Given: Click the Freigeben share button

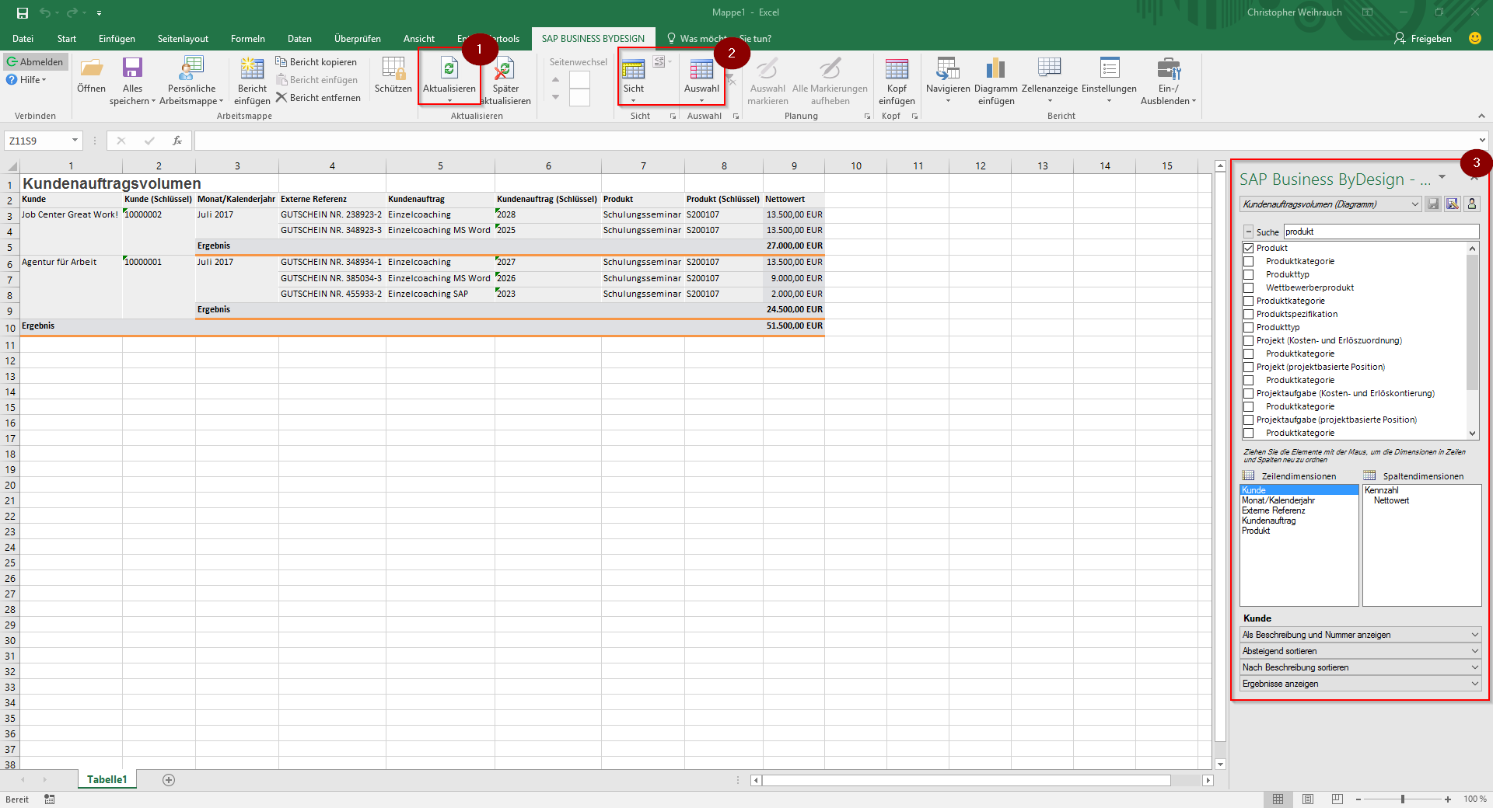Looking at the screenshot, I should point(1423,38).
